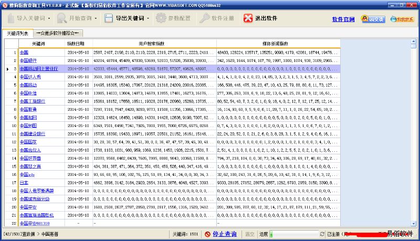Viewport: 420px width, 241px height.
Task: Open the 中国知网 keyword link
Action: coord(28,118)
